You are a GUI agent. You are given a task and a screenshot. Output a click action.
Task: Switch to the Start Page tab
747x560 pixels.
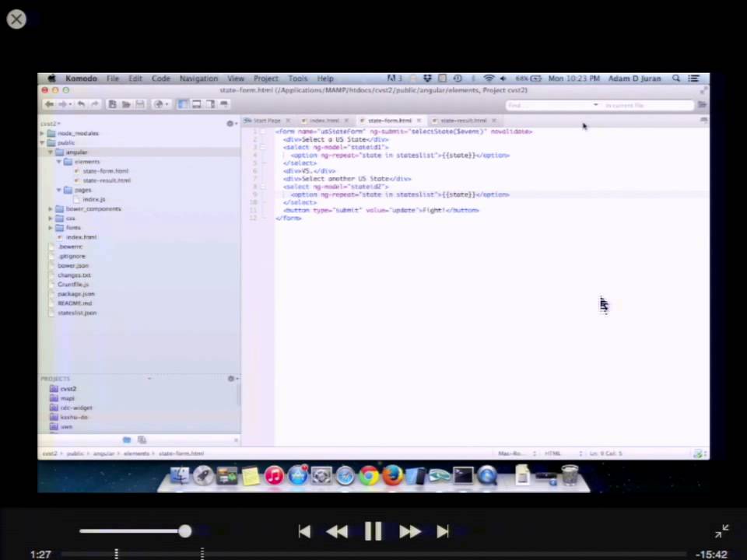point(267,121)
